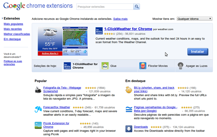
Task: Open the Mais populares link
Action: (x=14, y=24)
